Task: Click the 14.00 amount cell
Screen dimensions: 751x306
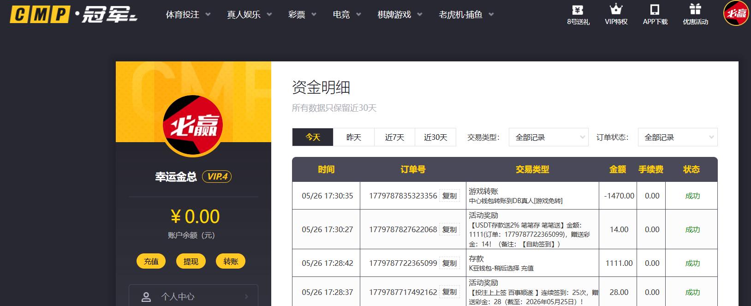Action: pos(619,229)
